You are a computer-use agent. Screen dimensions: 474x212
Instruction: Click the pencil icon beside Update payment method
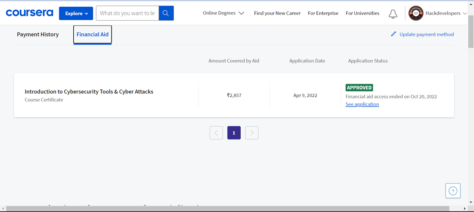coord(393,34)
